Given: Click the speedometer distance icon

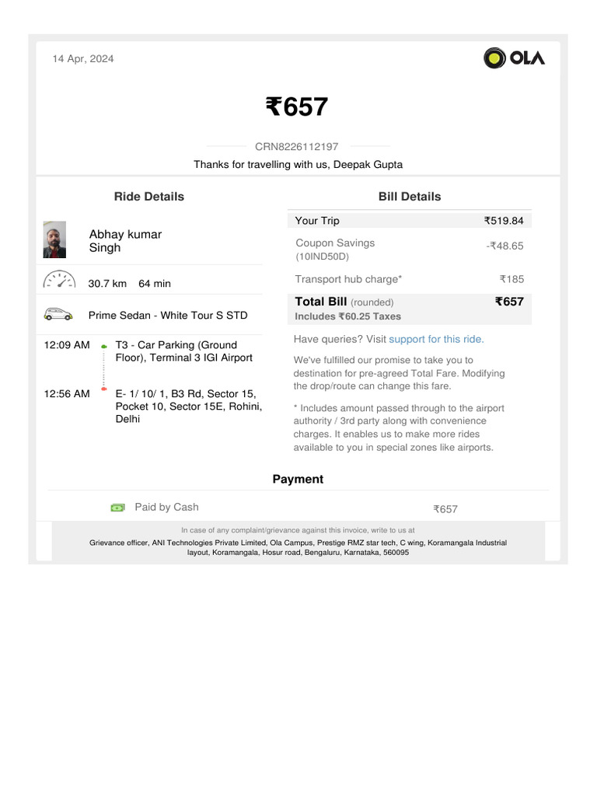Looking at the screenshot, I should pyautogui.click(x=59, y=281).
